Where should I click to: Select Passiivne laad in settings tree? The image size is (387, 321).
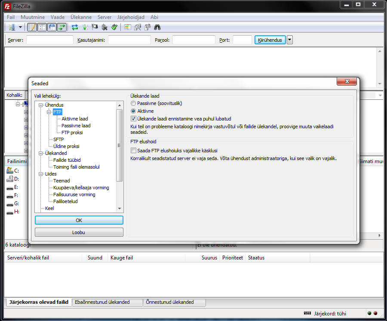tap(76, 126)
